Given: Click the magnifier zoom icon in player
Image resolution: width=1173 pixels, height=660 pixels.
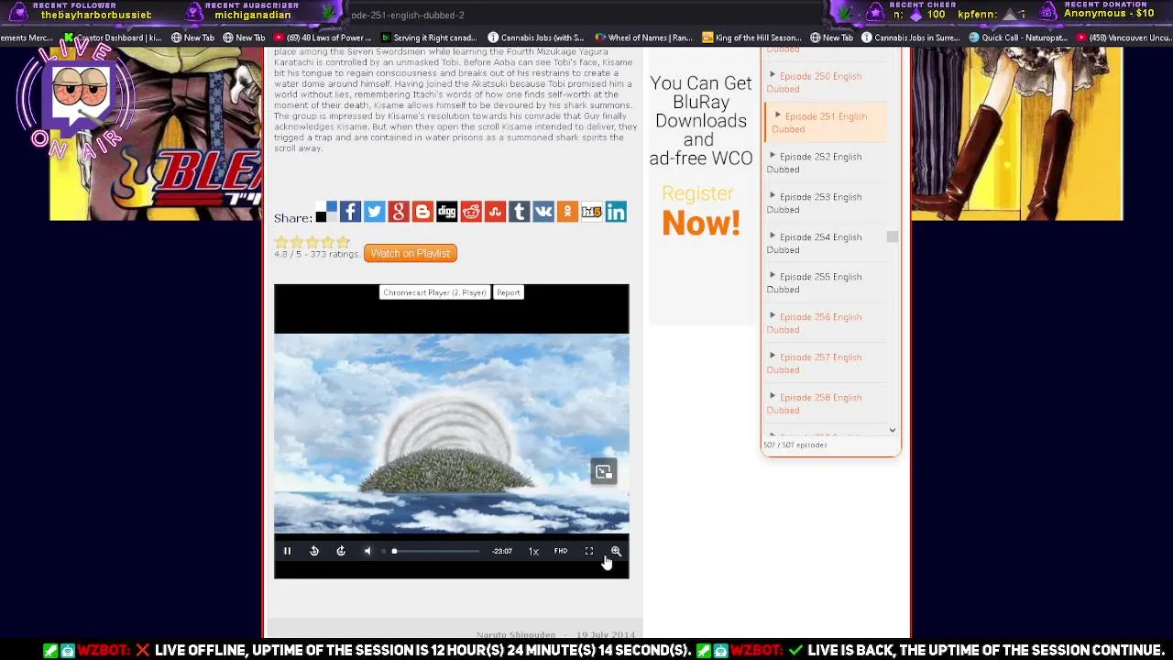Looking at the screenshot, I should pyautogui.click(x=616, y=551).
